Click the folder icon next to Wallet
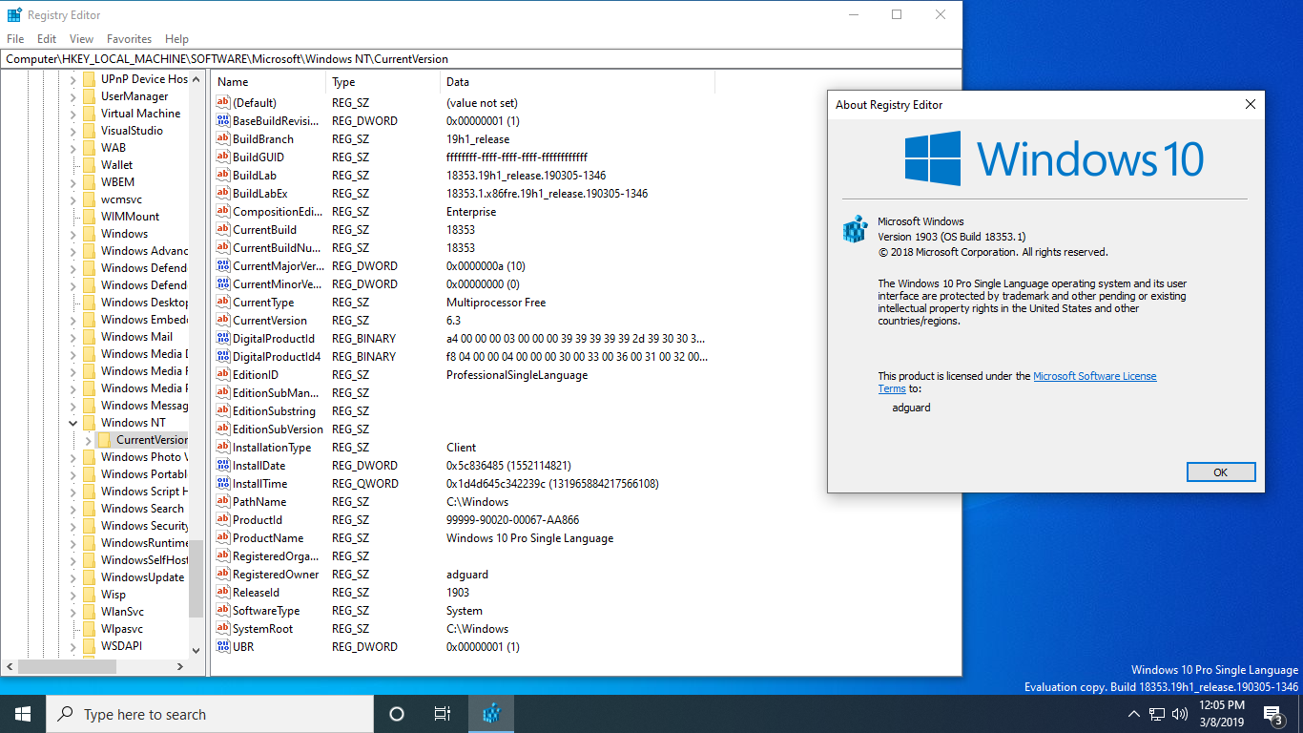This screenshot has height=733, width=1303. [90, 165]
